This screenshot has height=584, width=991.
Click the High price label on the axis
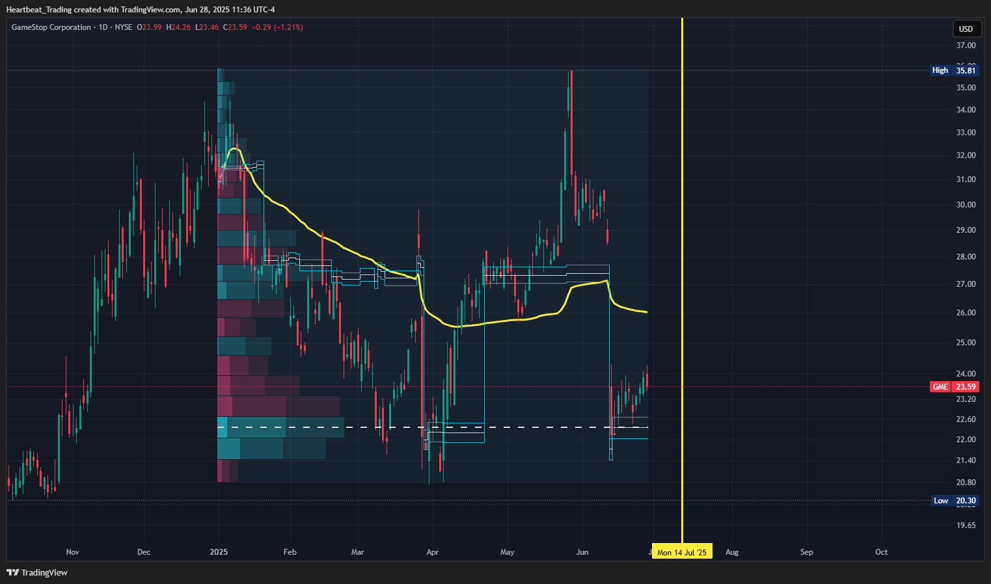pos(940,70)
